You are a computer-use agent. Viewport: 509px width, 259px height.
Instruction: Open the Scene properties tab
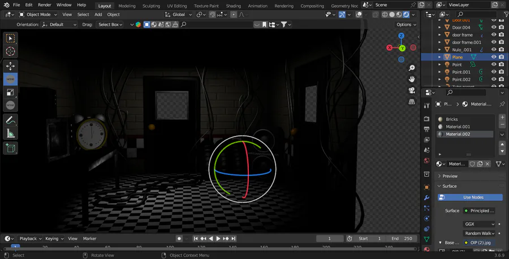(427, 150)
